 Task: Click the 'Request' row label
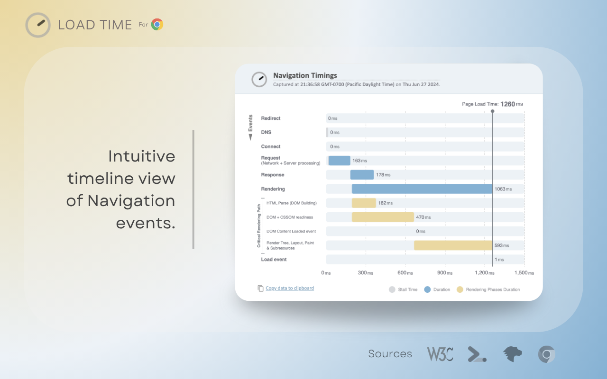click(270, 158)
